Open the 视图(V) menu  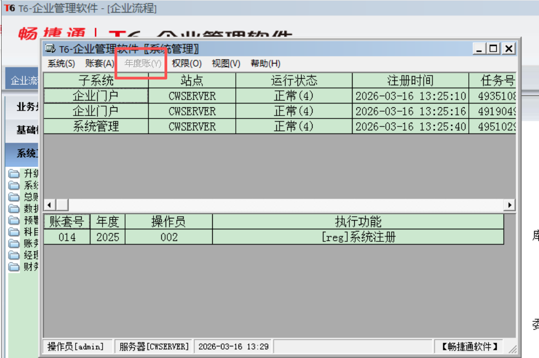(x=226, y=63)
